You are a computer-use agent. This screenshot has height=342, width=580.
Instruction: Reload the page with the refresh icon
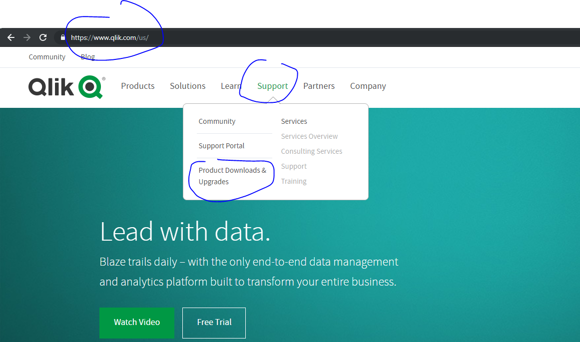click(42, 37)
